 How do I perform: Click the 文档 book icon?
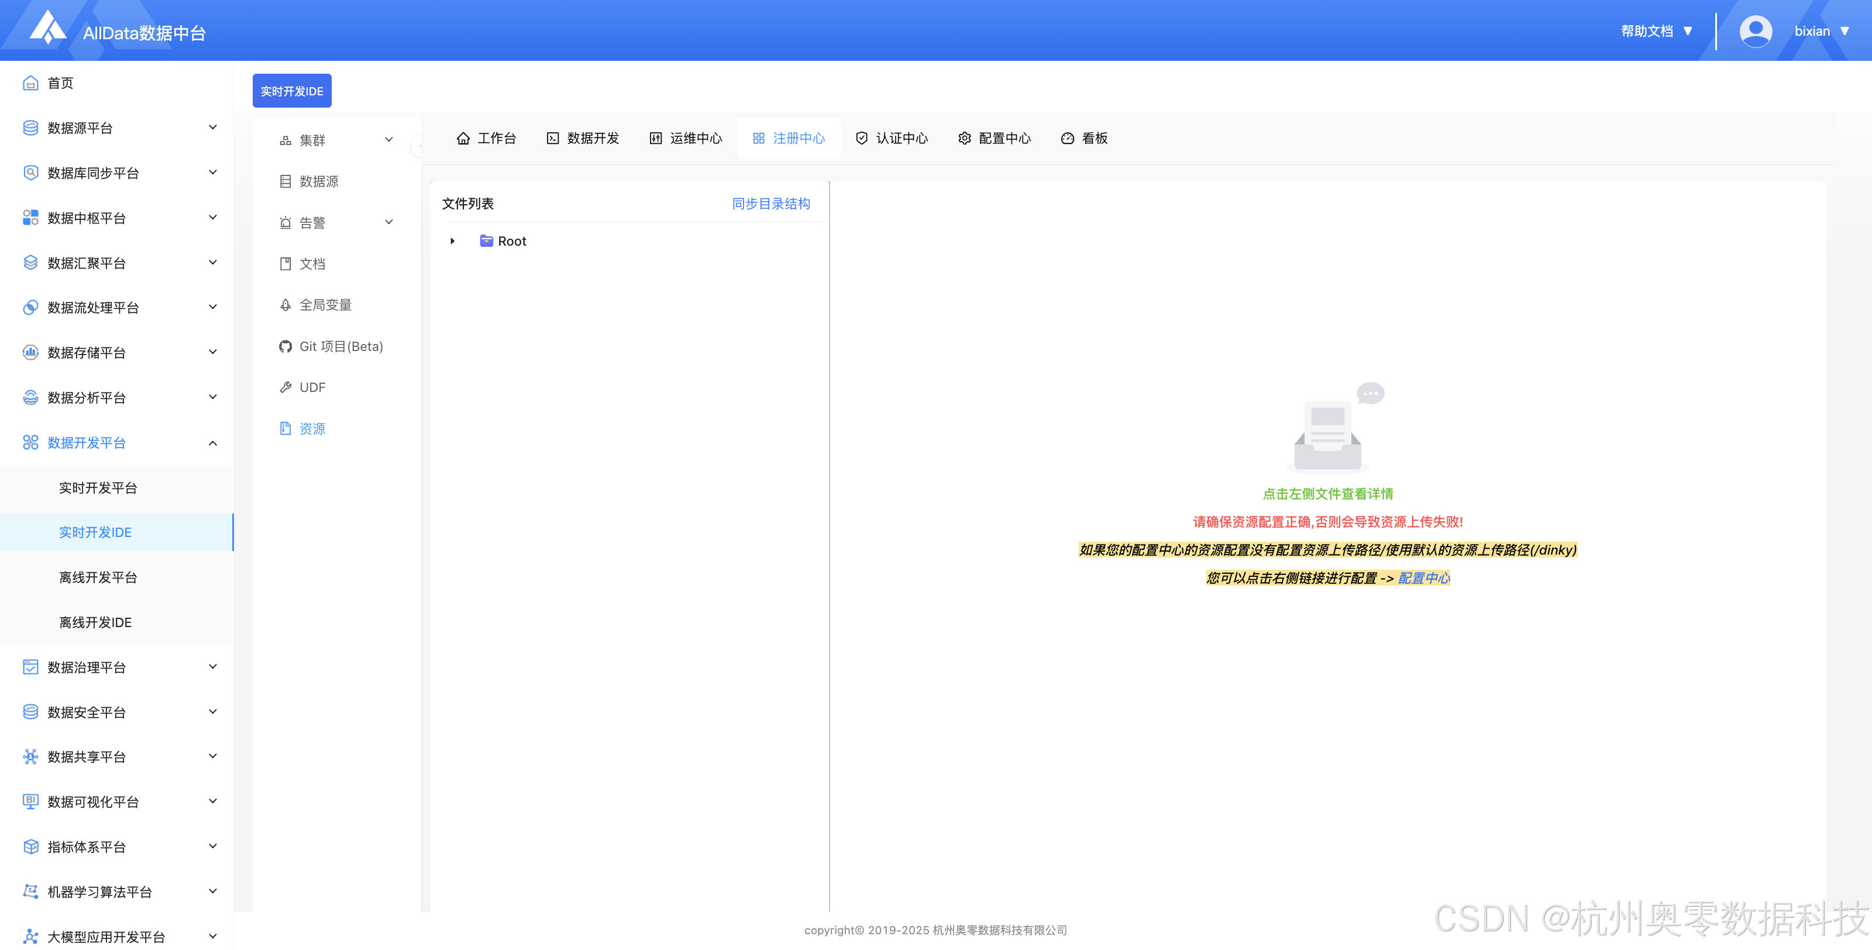click(x=285, y=264)
